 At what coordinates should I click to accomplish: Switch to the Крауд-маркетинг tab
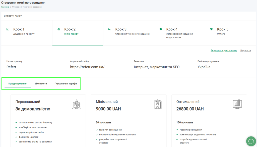click(18, 83)
